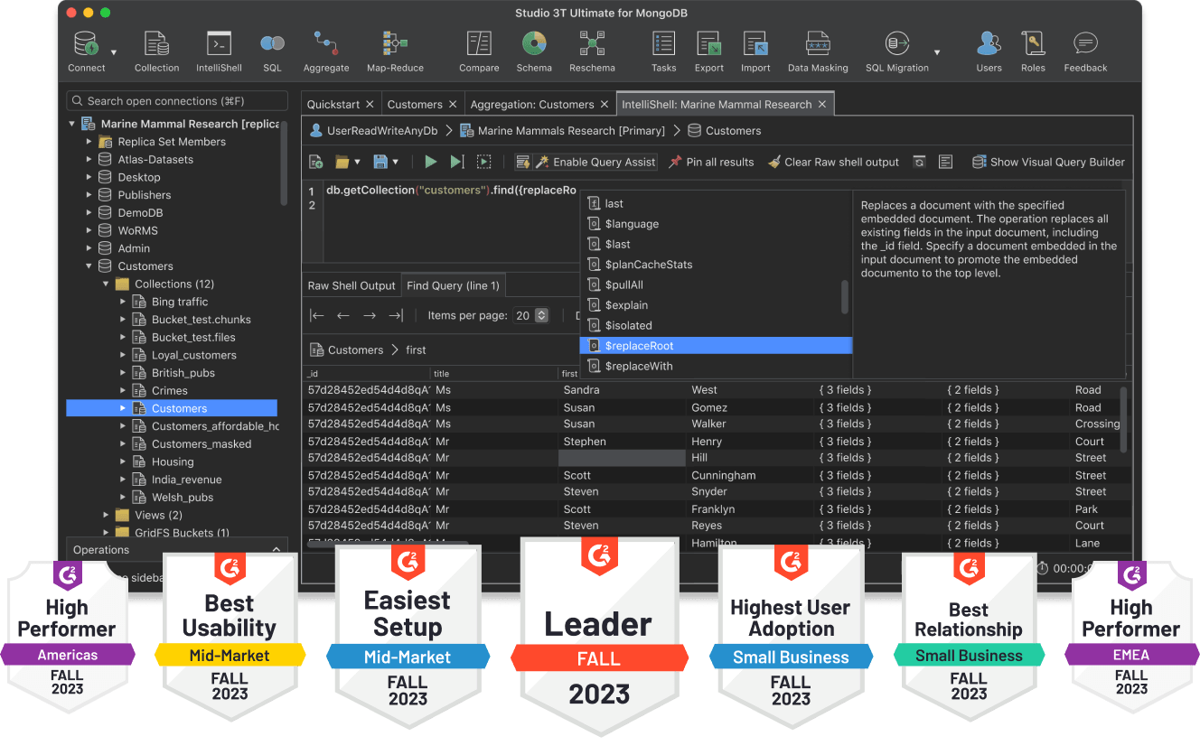Screen dimensions: 1200x755
Task: Open the Compare tool
Action: click(x=479, y=51)
